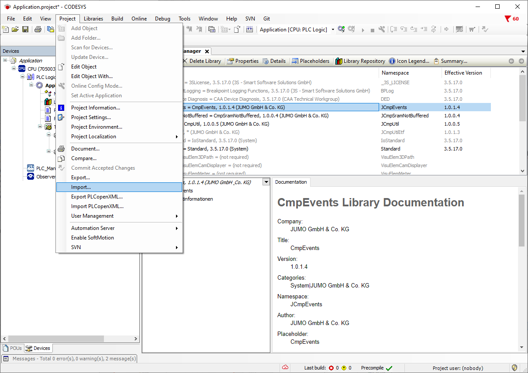Click the Documentation pane vertical scrollbar
This screenshot has height=373, width=528.
coord(521,220)
